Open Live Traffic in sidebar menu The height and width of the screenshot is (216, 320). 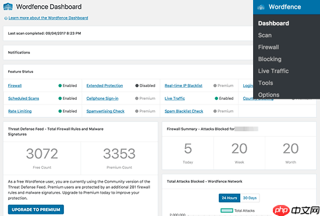pyautogui.click(x=273, y=71)
